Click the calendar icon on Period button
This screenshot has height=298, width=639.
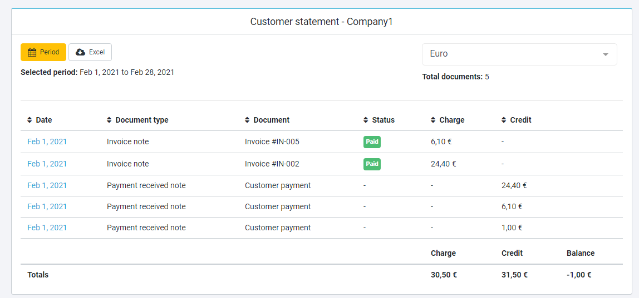tap(32, 52)
